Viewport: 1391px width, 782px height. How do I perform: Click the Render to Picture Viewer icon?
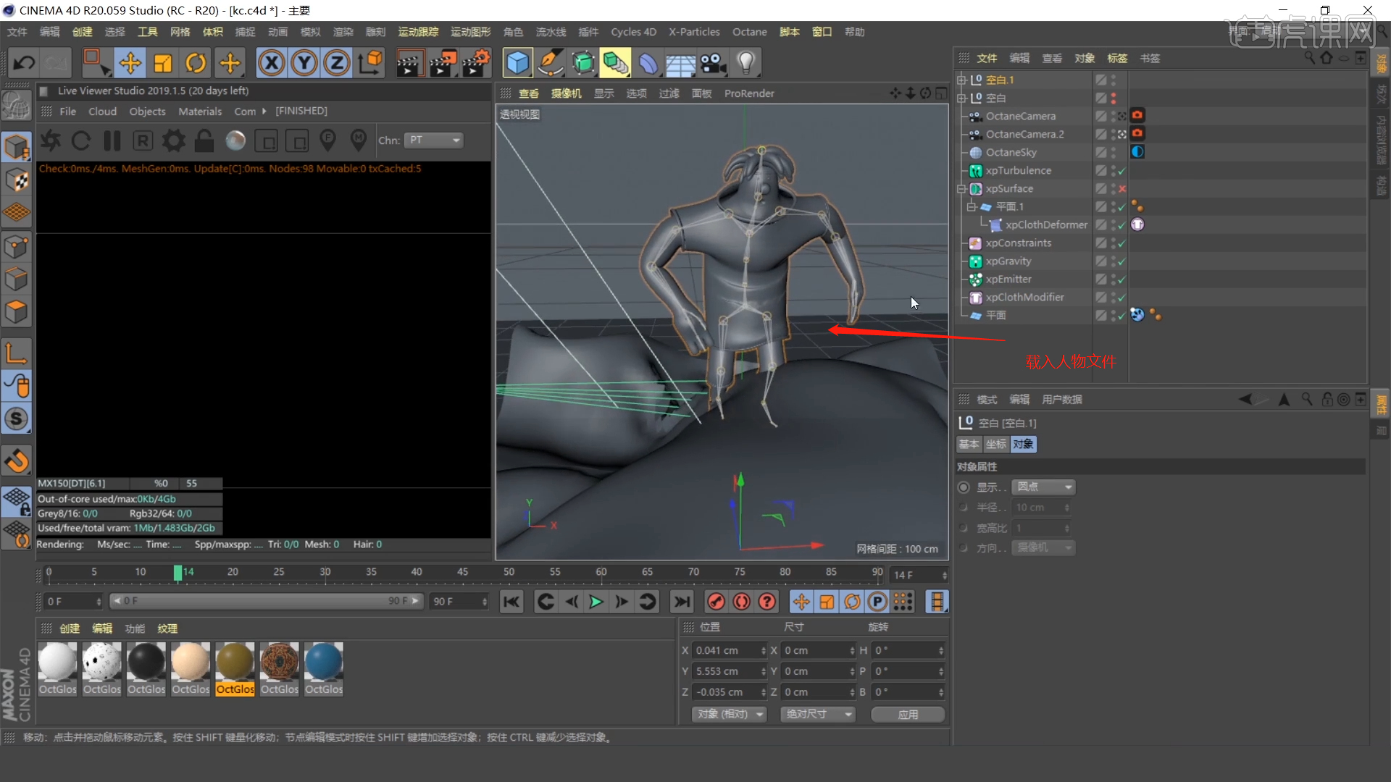(x=443, y=63)
